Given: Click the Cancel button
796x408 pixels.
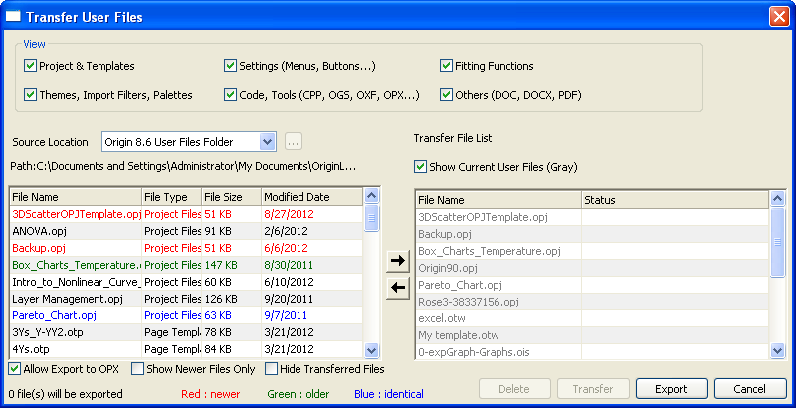Looking at the screenshot, I should [x=750, y=389].
